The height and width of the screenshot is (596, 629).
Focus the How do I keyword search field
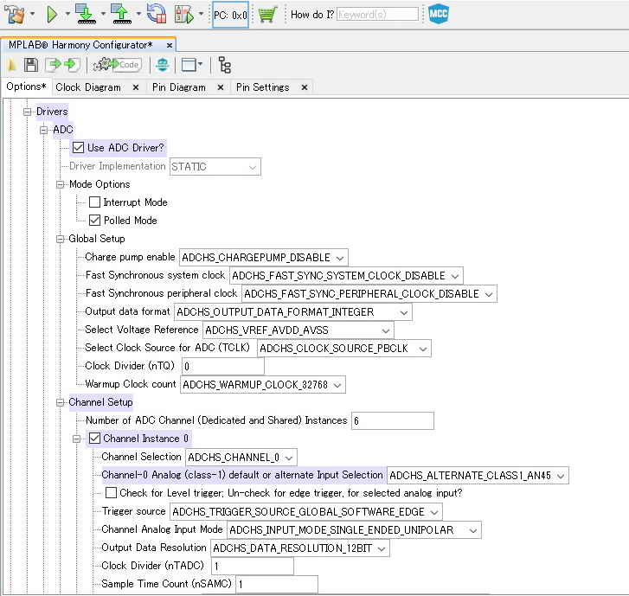377,15
